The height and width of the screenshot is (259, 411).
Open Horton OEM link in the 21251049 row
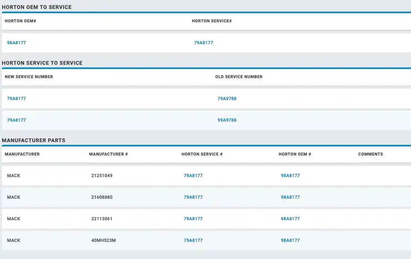[290, 176]
